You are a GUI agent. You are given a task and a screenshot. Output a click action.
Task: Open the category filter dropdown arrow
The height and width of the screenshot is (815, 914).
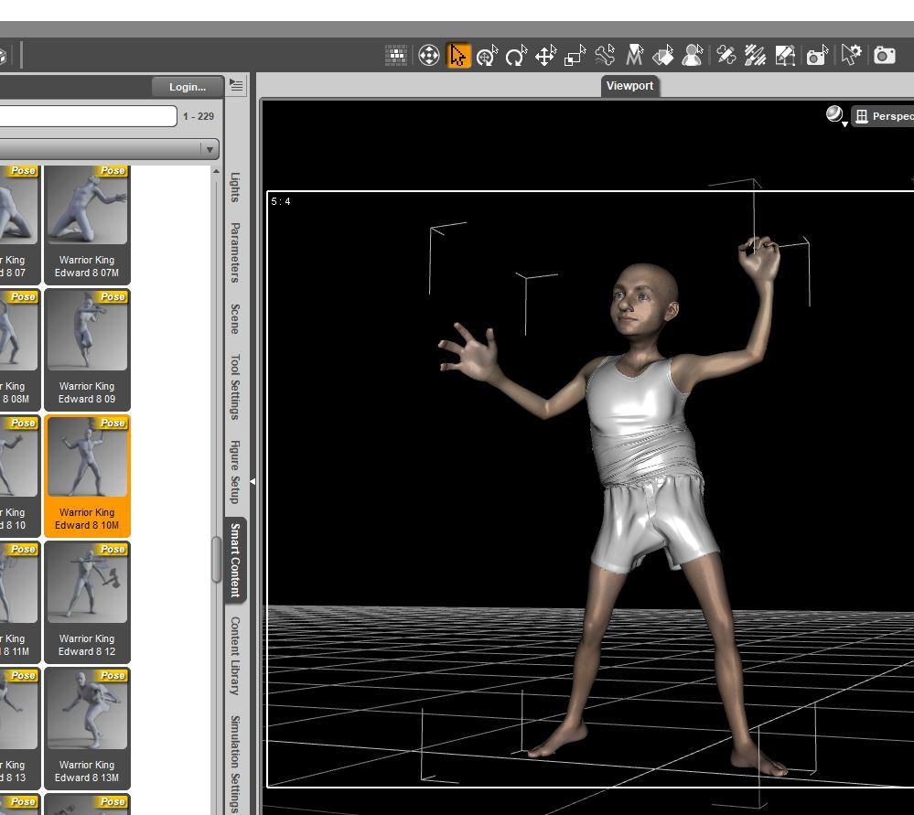210,149
